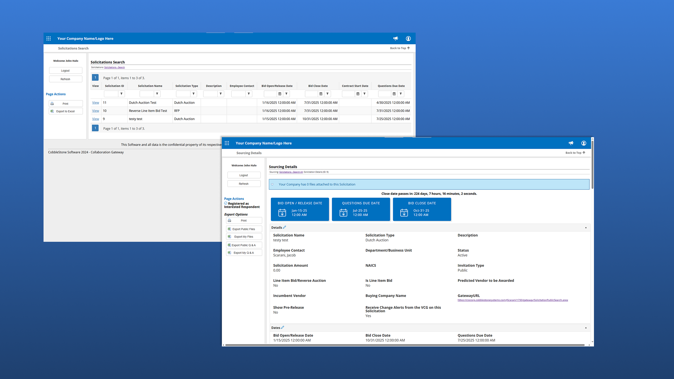This screenshot has height=379, width=674.
Task: Click horizontal scrollbar in Sourcing Details window
Action: point(405,345)
